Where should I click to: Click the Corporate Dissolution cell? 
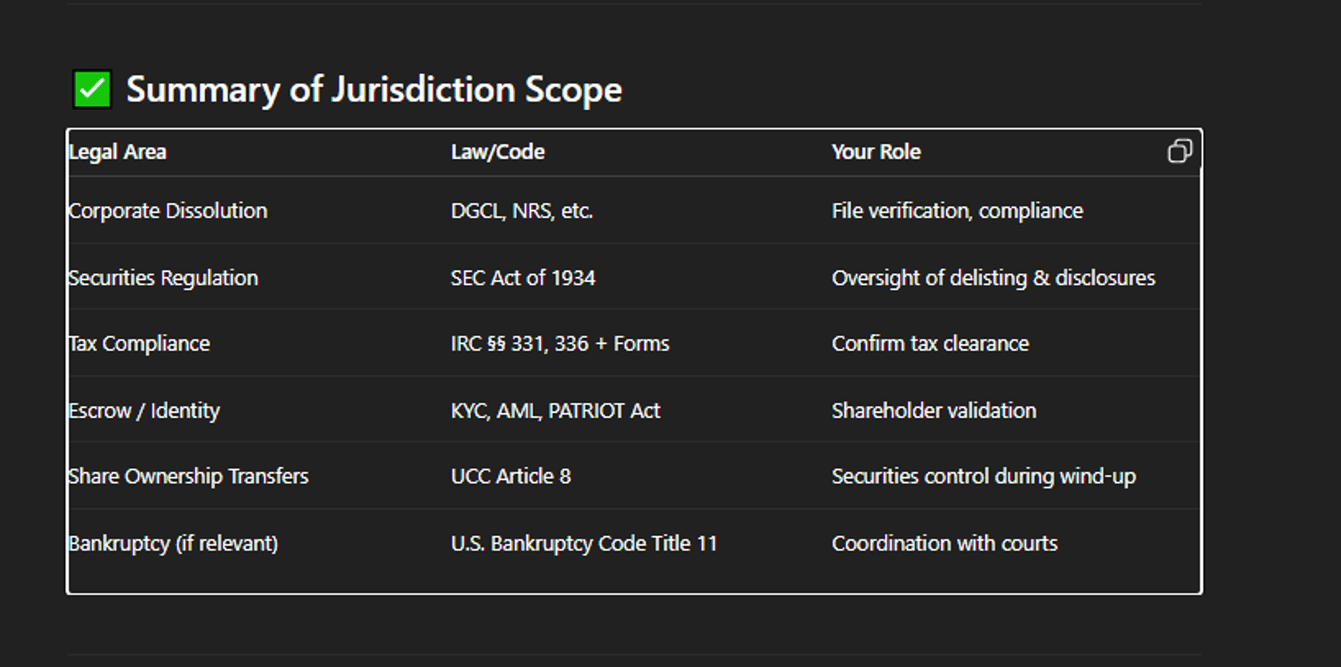[x=168, y=211]
